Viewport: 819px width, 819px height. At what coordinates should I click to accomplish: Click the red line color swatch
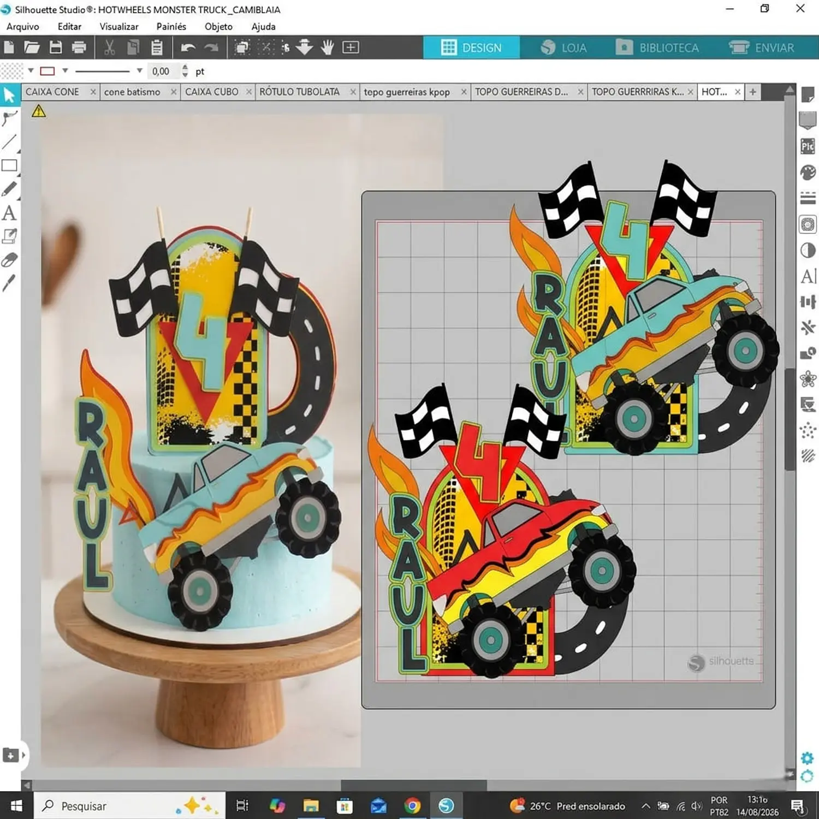tap(48, 71)
